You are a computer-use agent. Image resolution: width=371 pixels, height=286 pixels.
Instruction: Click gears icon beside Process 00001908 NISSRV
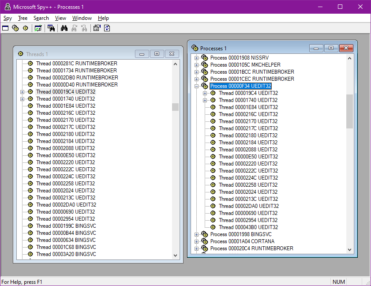(204, 57)
